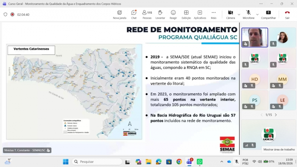Viewport: 297px width, 167px height.
Task: Expand camera options dropdown arrow
Action: click(x=239, y=15)
